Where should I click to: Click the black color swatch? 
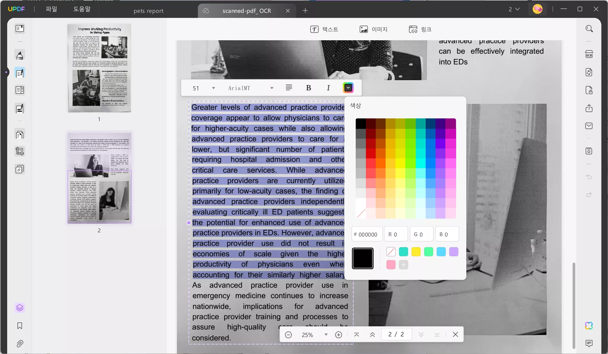[x=363, y=257]
